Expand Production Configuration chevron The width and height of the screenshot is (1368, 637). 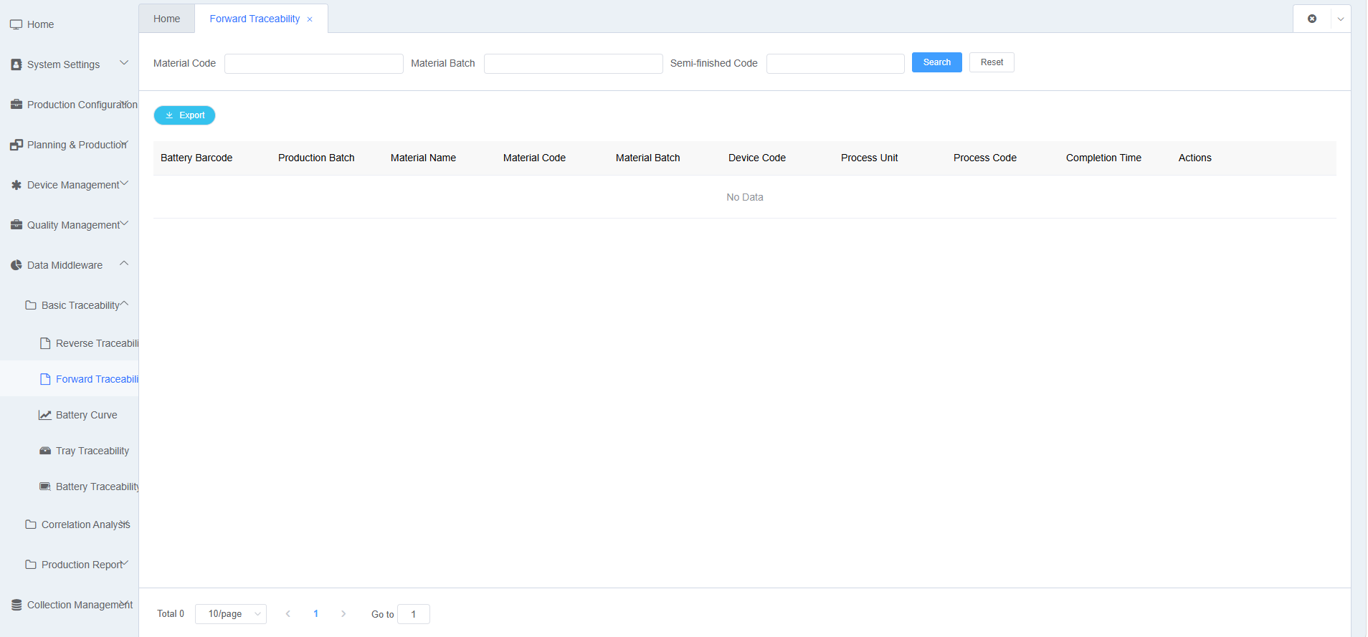124,103
